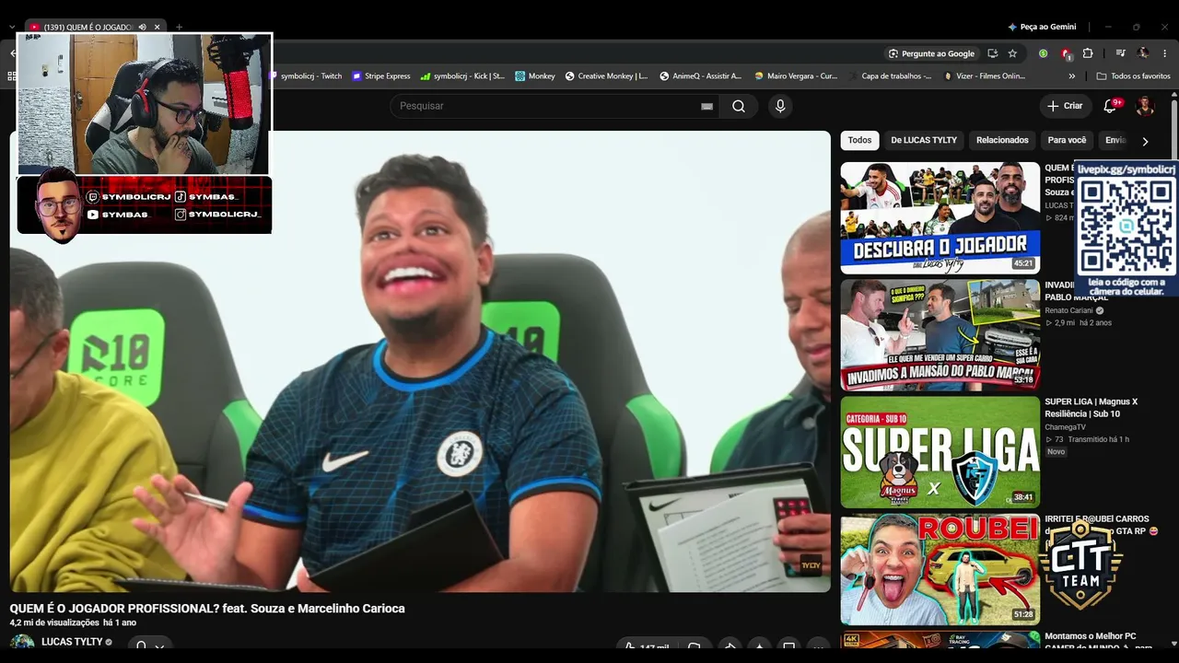Click the ChamegaTV channel name

(1066, 427)
